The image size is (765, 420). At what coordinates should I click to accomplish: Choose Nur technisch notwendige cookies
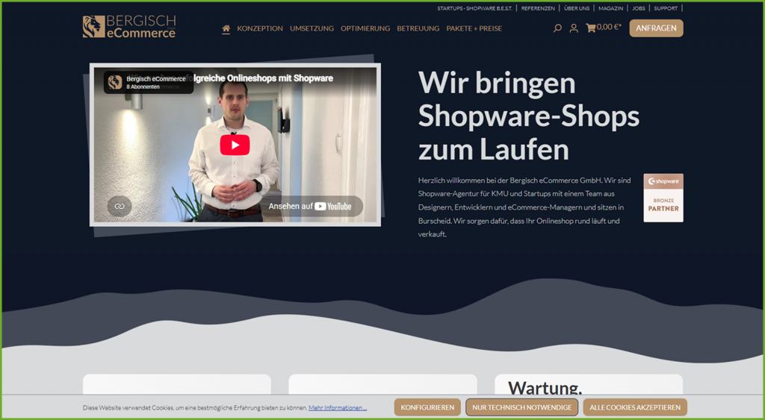521,407
